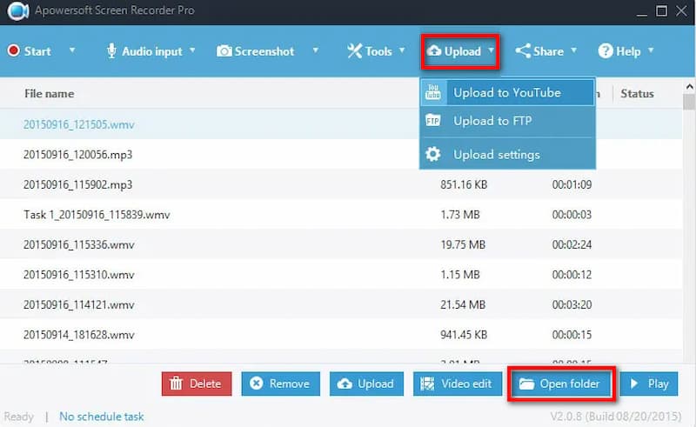Screen dimensions: 696x427
Task: Click the camera Screenshot icon
Action: pyautogui.click(x=224, y=51)
